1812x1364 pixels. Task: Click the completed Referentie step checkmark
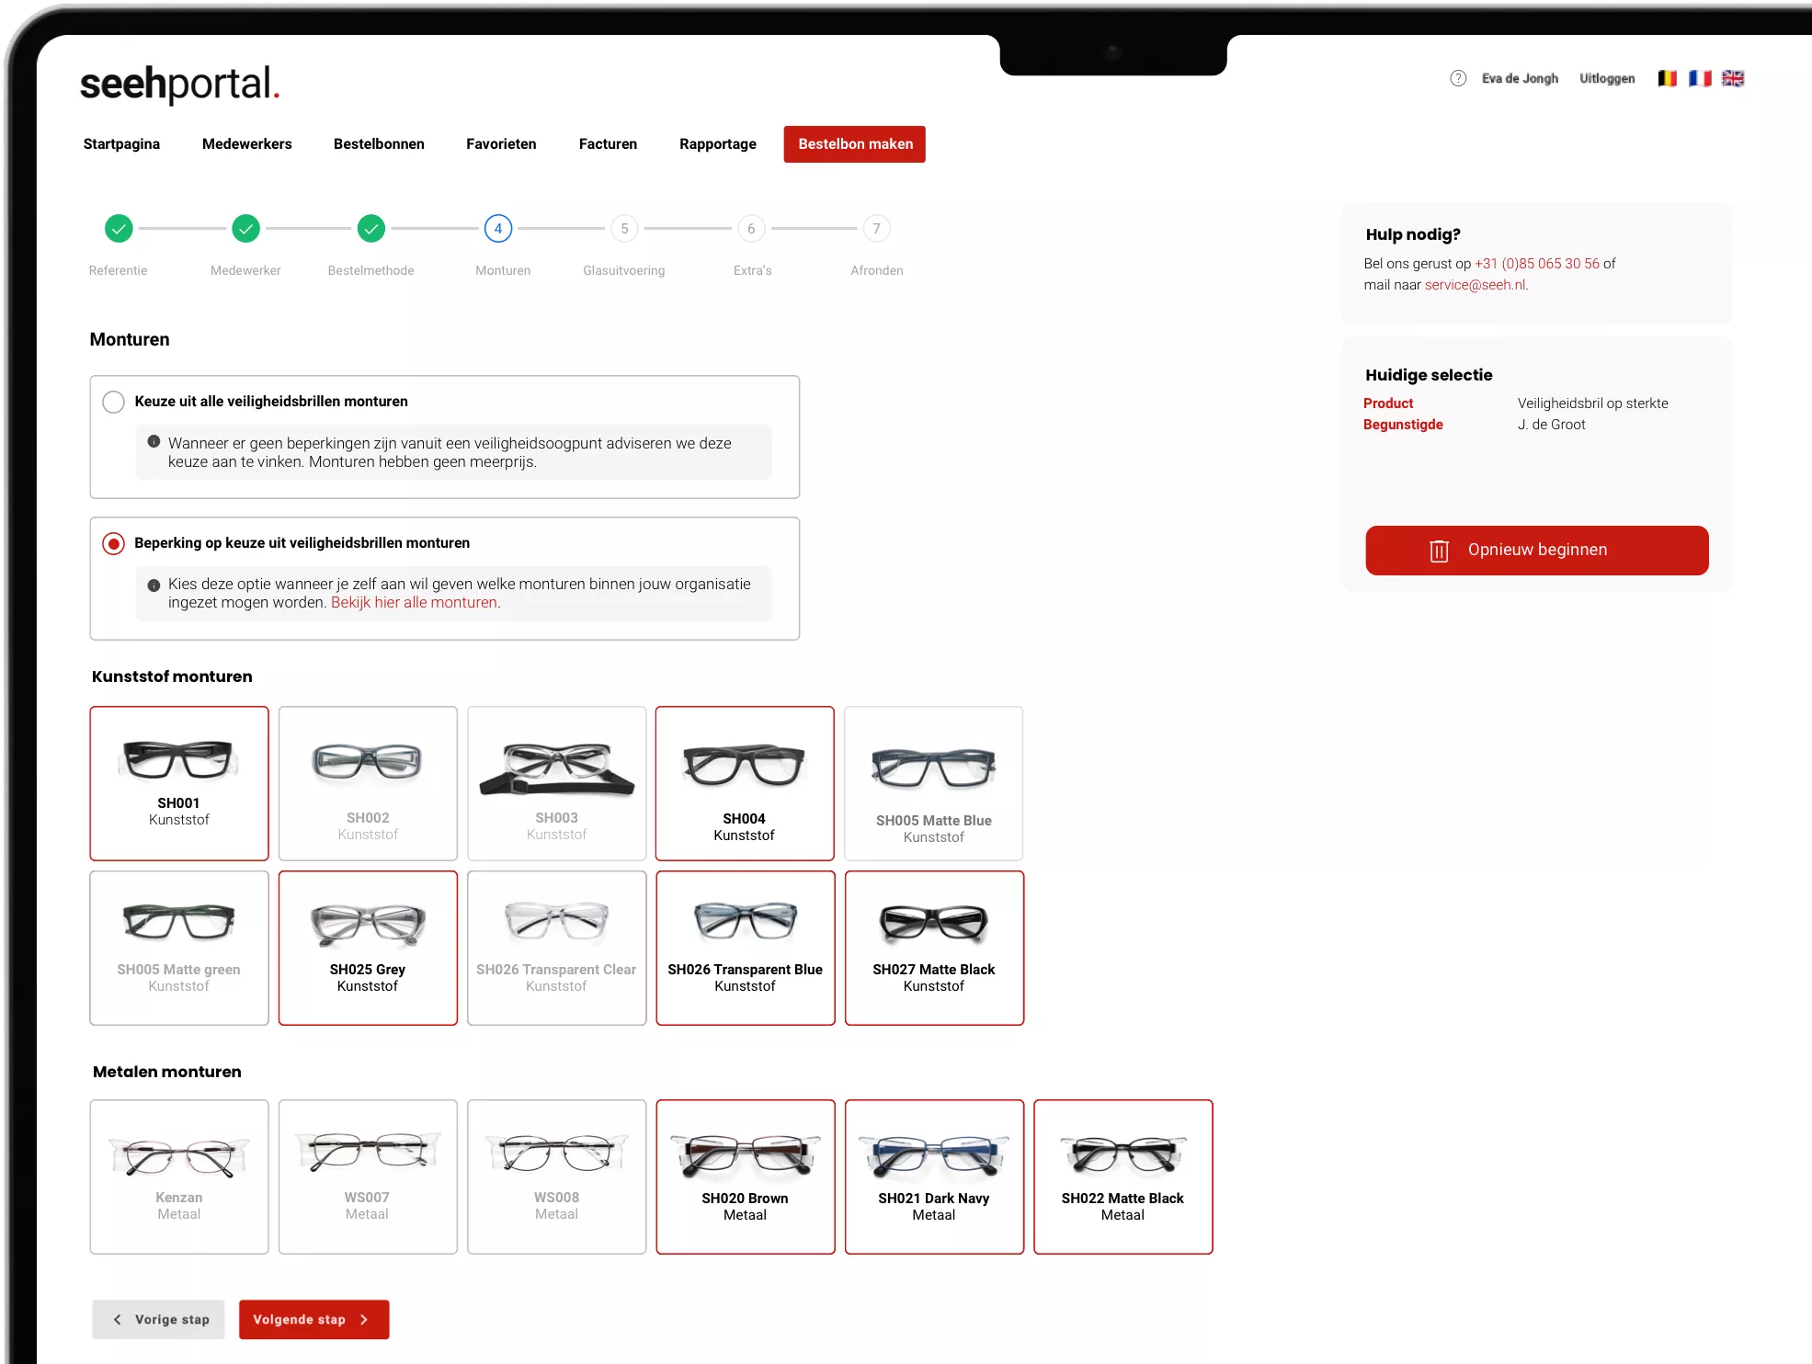click(x=119, y=228)
